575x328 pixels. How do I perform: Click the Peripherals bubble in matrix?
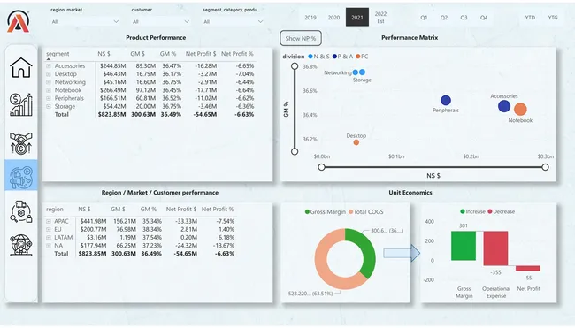(446, 101)
